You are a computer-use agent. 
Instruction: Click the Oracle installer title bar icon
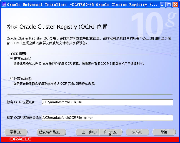click(x=4, y=5)
